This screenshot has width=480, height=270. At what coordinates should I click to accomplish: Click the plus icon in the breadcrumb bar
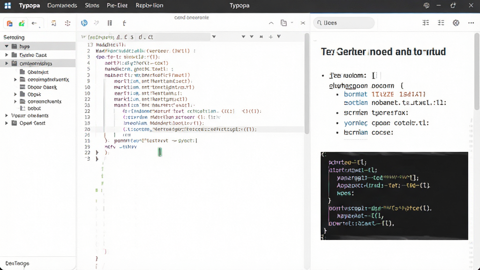point(270,37)
